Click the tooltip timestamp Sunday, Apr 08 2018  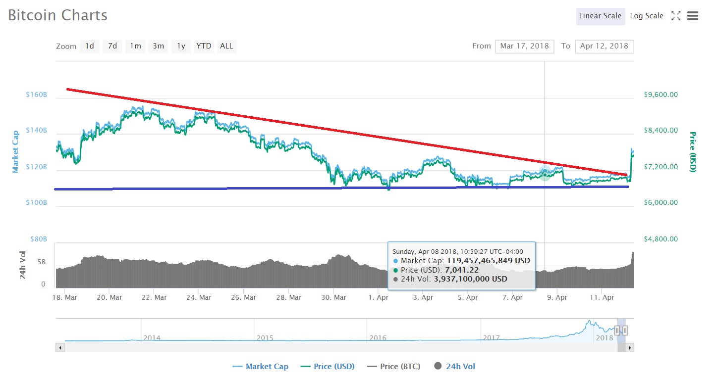point(458,251)
